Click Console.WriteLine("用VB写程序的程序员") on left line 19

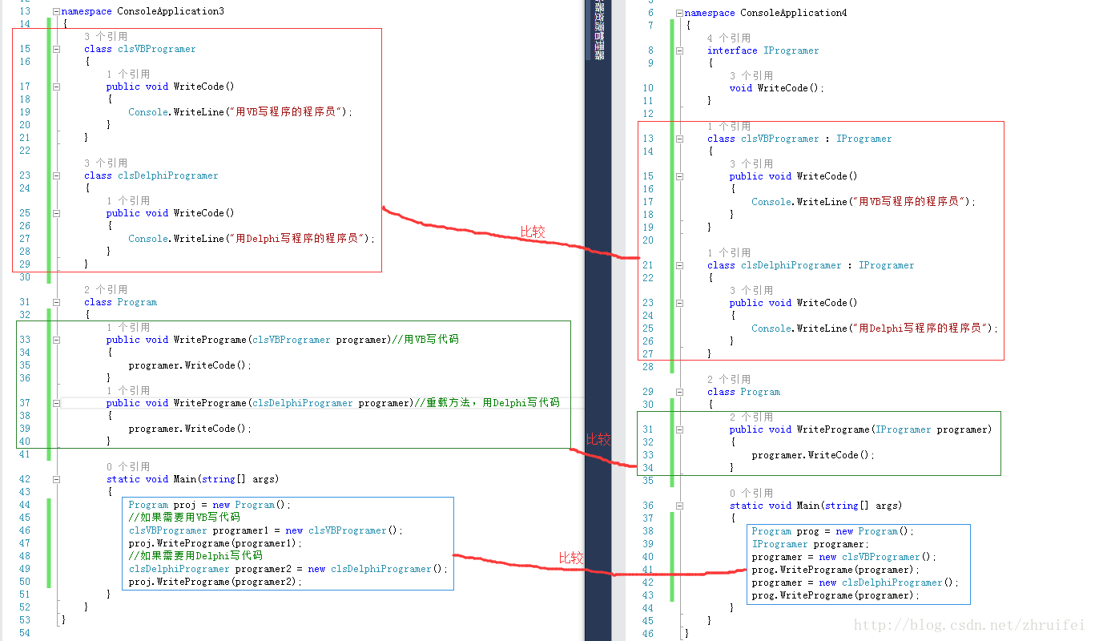(240, 112)
